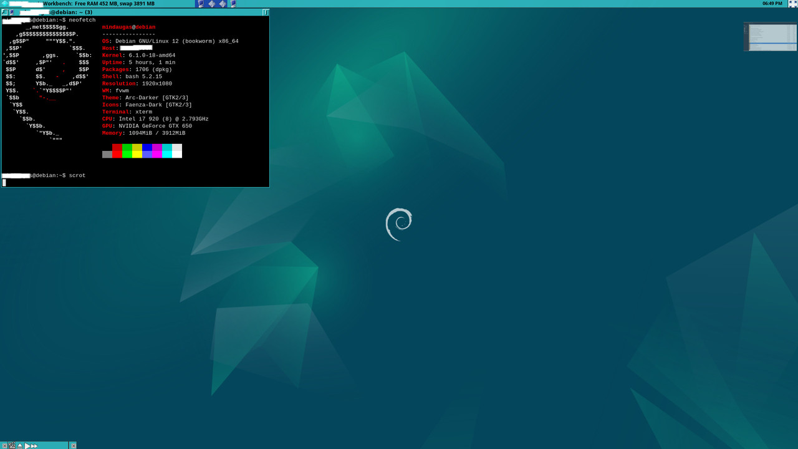Click the 'Theme: Arc-Darker [GTK2/3]' line
This screenshot has height=449, width=798.
tap(145, 98)
